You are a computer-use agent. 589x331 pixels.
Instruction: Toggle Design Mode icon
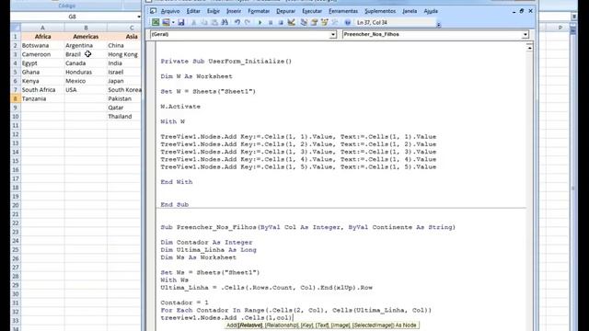291,22
